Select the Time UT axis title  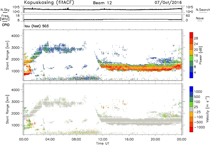point(103,143)
